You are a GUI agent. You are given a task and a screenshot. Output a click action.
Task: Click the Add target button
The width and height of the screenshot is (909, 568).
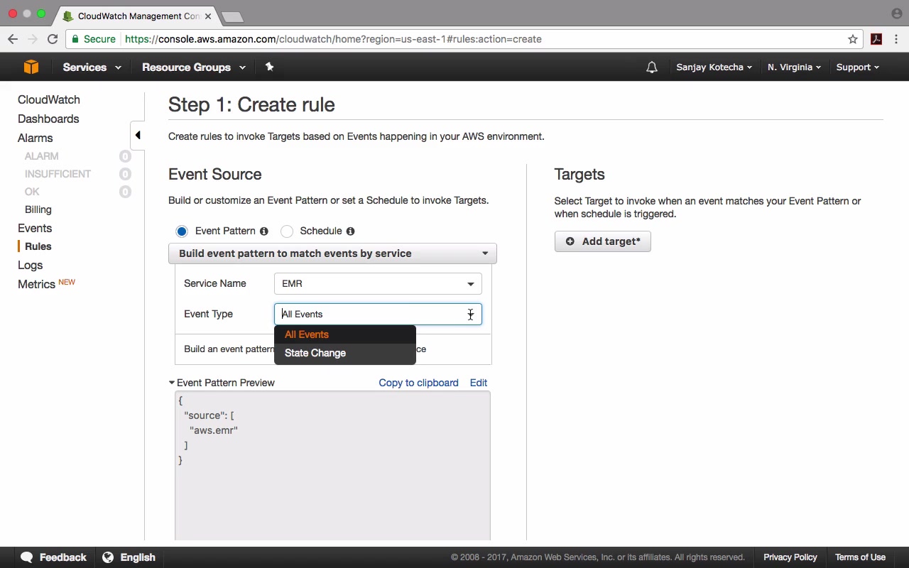pos(602,241)
